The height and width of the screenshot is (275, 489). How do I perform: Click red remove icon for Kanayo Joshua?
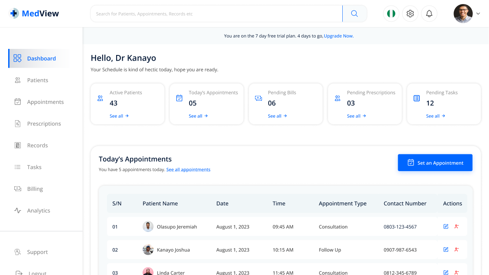coord(456,250)
